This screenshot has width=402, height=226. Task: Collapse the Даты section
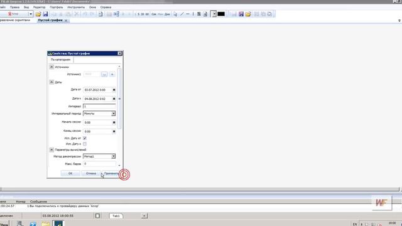point(52,82)
